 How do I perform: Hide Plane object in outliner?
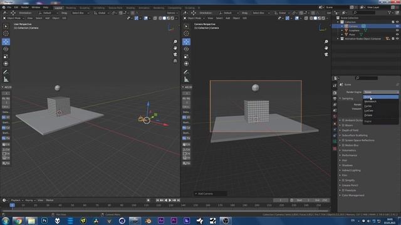coord(397,34)
